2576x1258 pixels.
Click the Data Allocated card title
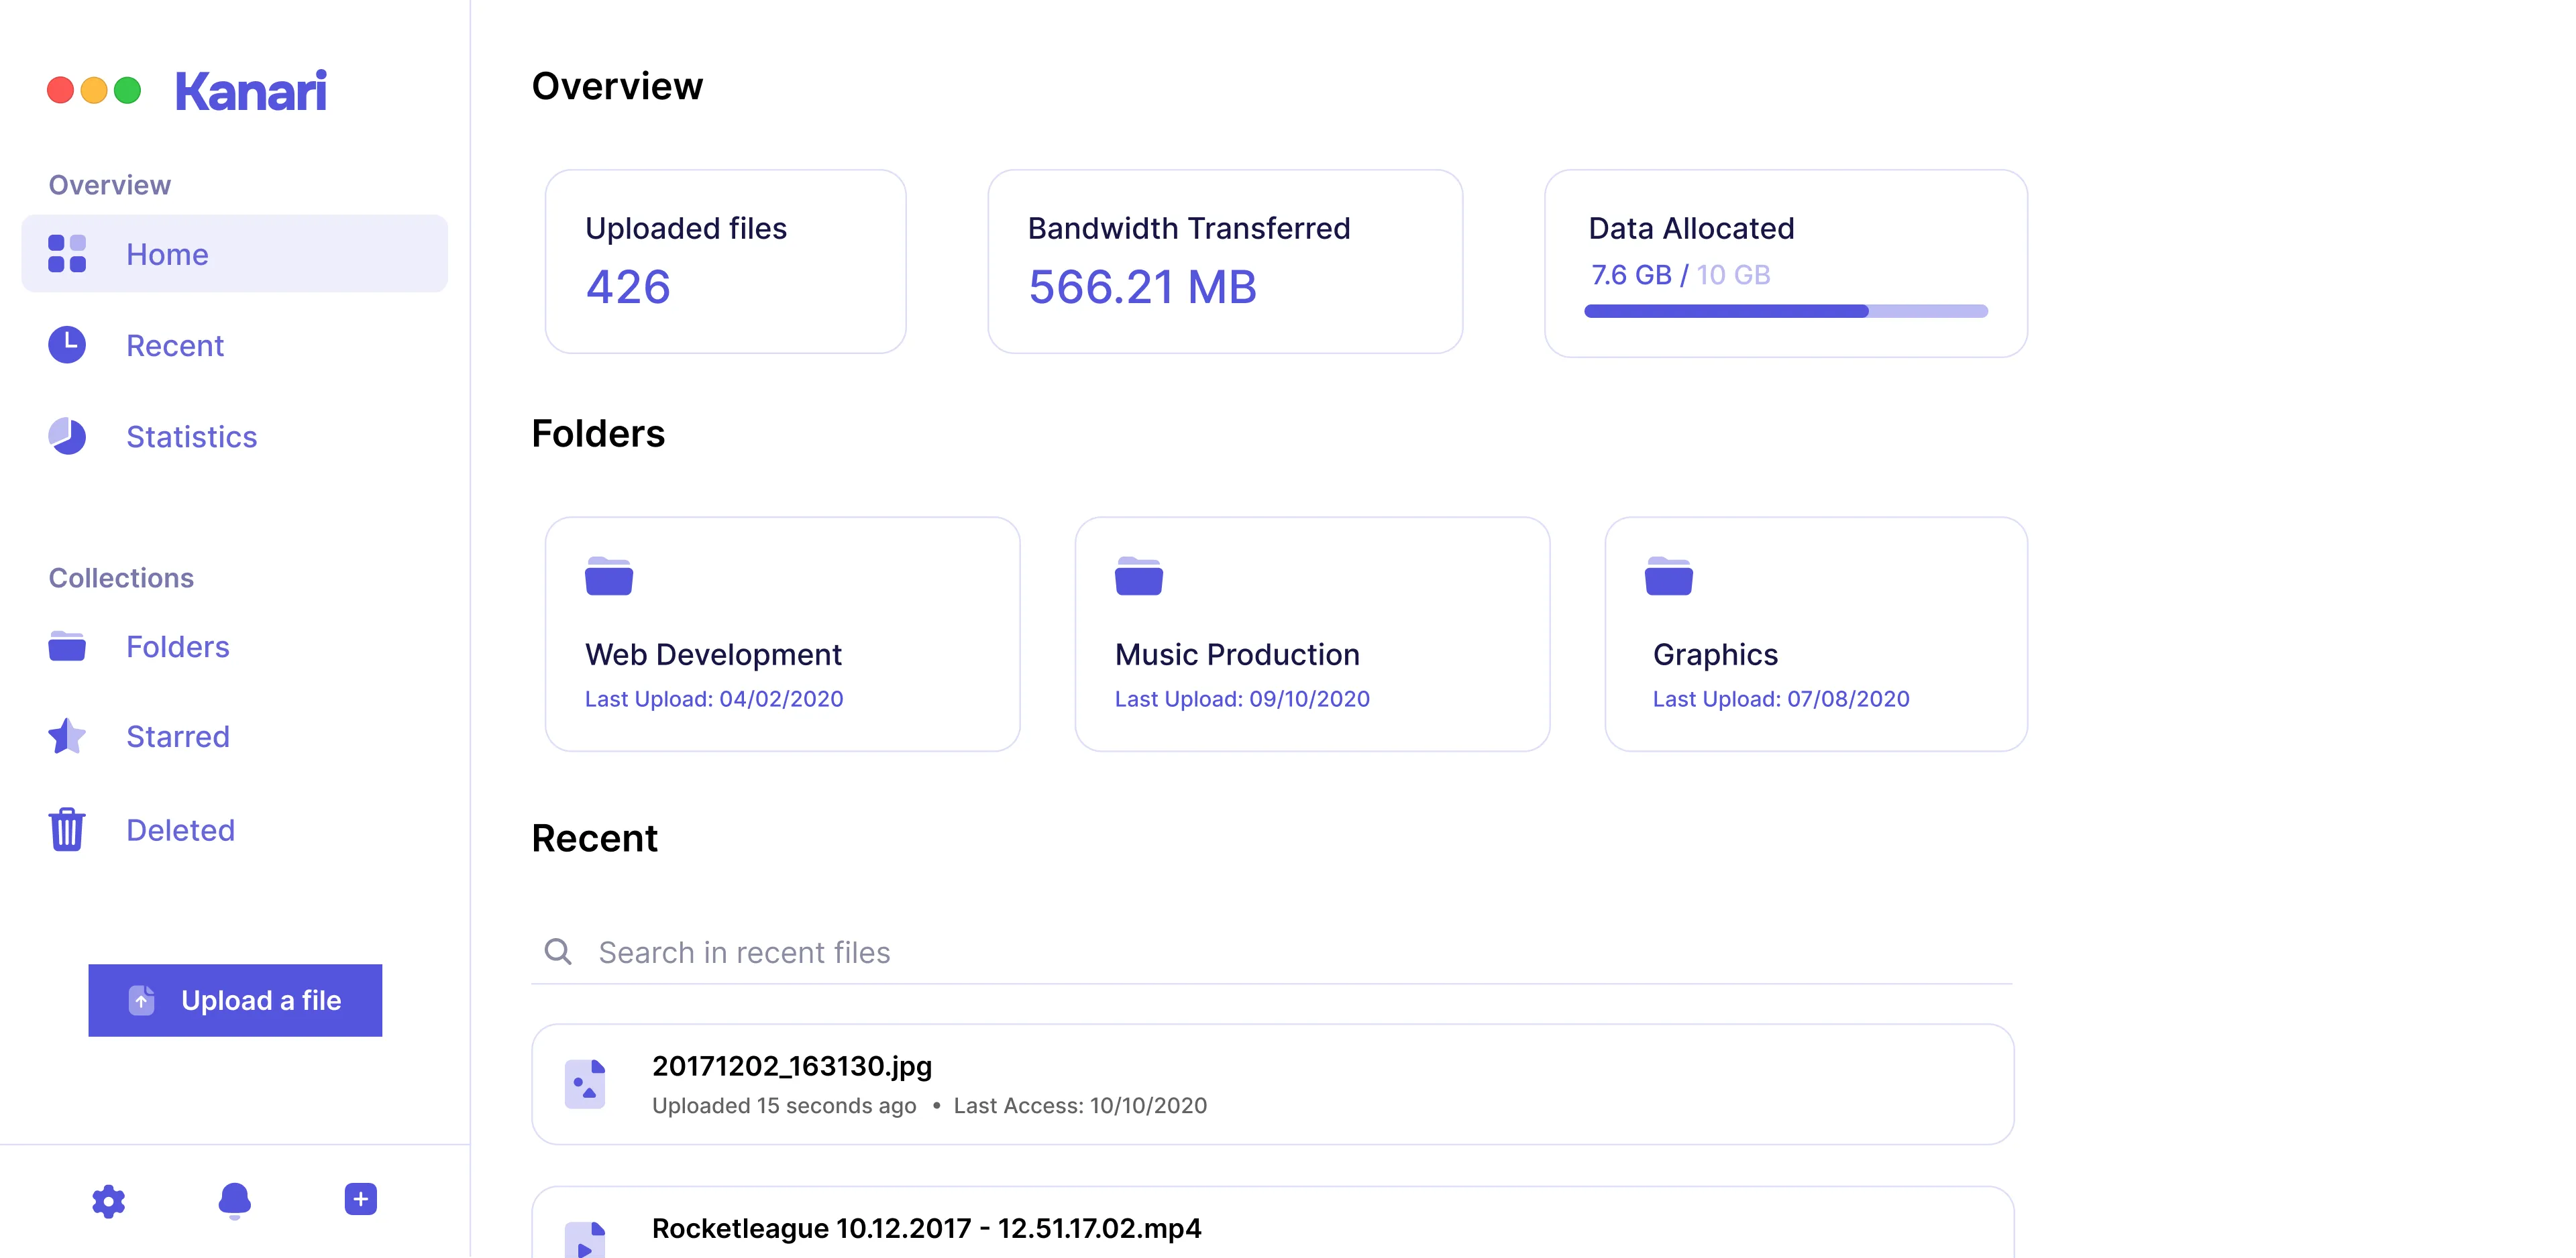(1691, 228)
